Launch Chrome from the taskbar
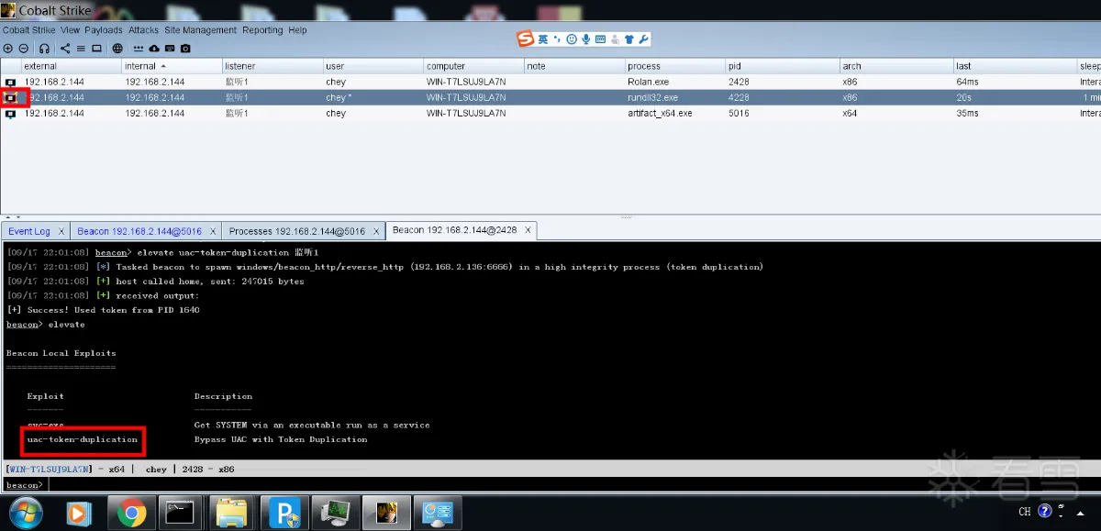 tap(131, 513)
